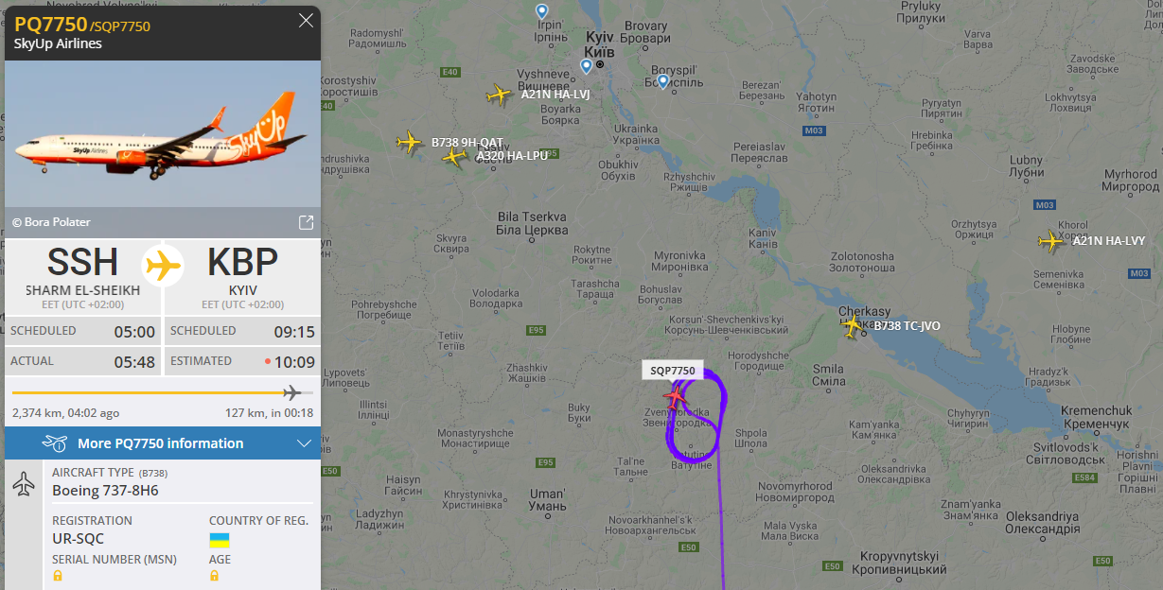Click the locked aircraft age padlock icon

tap(215, 575)
